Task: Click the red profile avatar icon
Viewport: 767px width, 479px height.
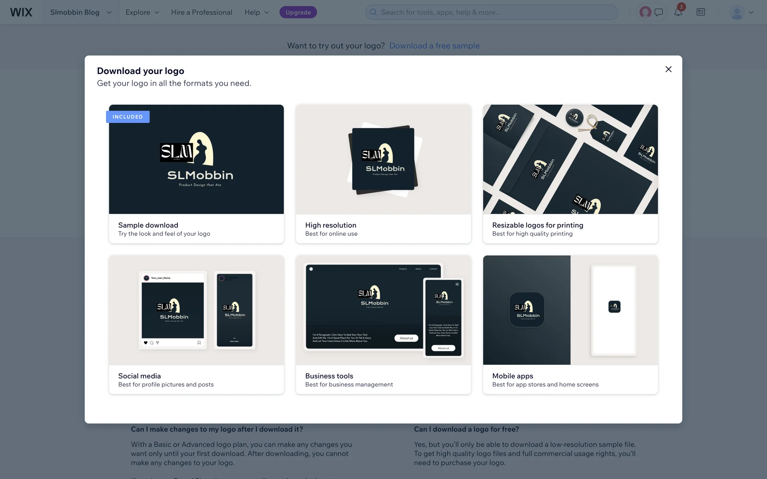Action: pyautogui.click(x=645, y=12)
